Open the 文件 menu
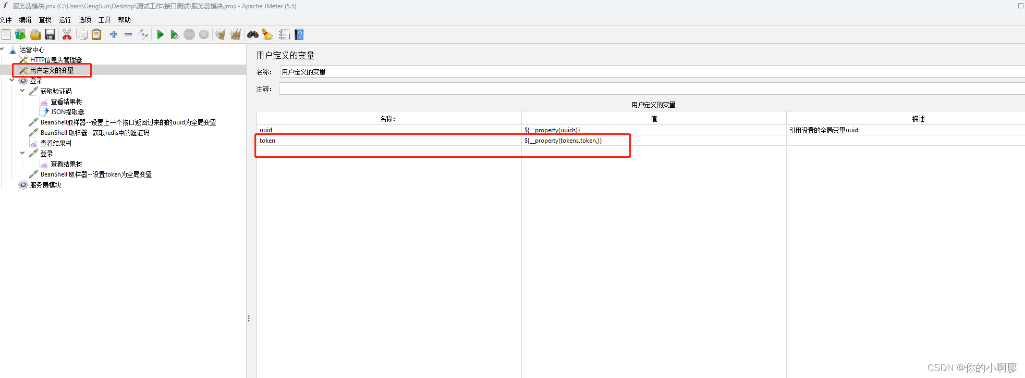This screenshot has height=378, width=1025. click(6, 20)
